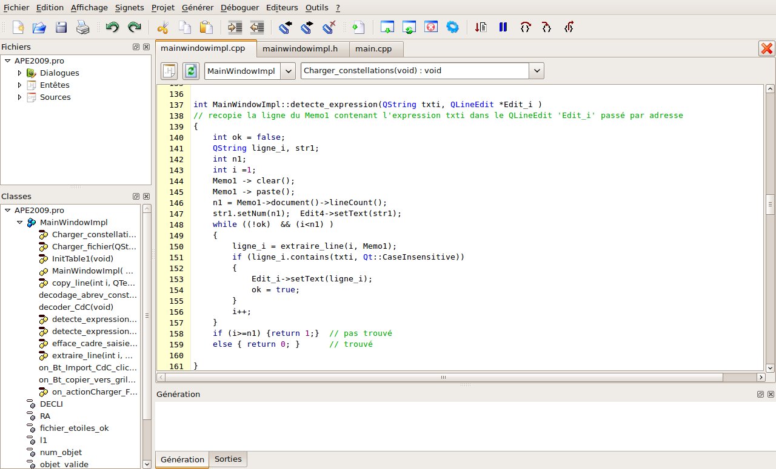Screen dimensions: 776x469
Task: Select the Génération bottom tab
Action: pyautogui.click(x=182, y=459)
